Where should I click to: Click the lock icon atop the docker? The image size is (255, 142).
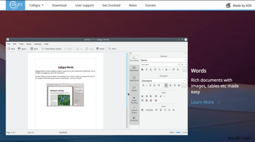[131, 53]
